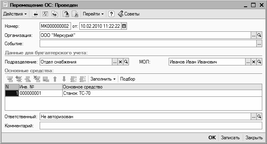Open the calendar picker next to date
This screenshot has width=267, height=144.
(124, 26)
